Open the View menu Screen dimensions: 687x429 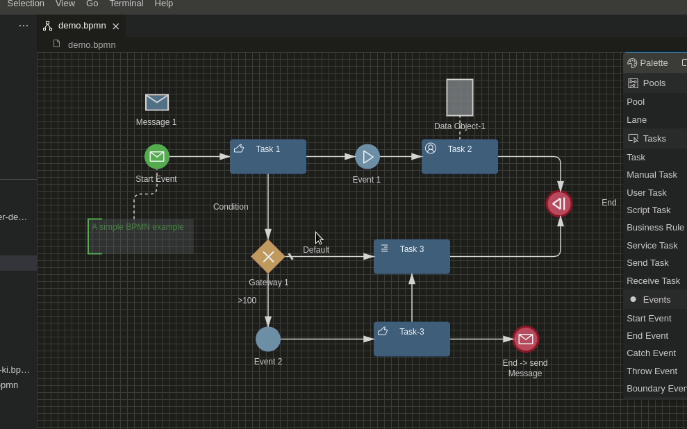click(65, 4)
